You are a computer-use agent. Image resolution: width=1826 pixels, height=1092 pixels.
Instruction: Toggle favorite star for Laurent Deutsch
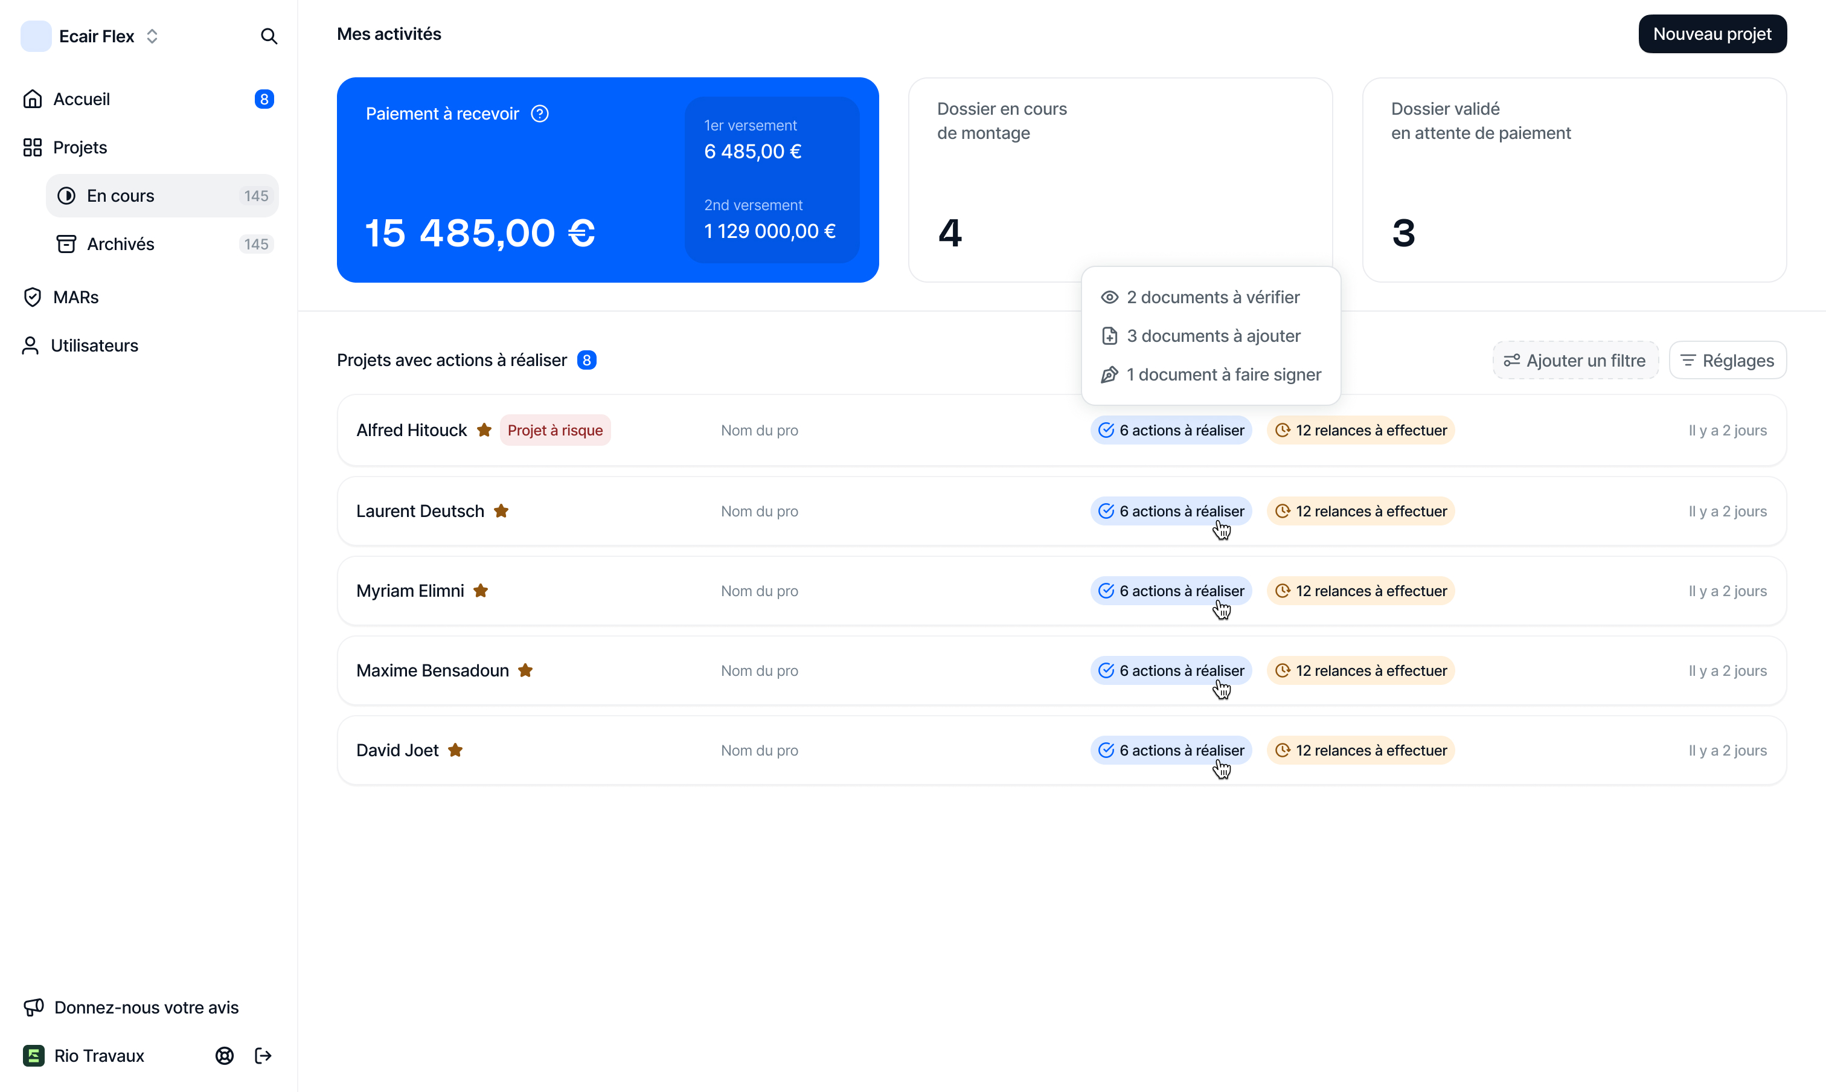[x=501, y=512]
